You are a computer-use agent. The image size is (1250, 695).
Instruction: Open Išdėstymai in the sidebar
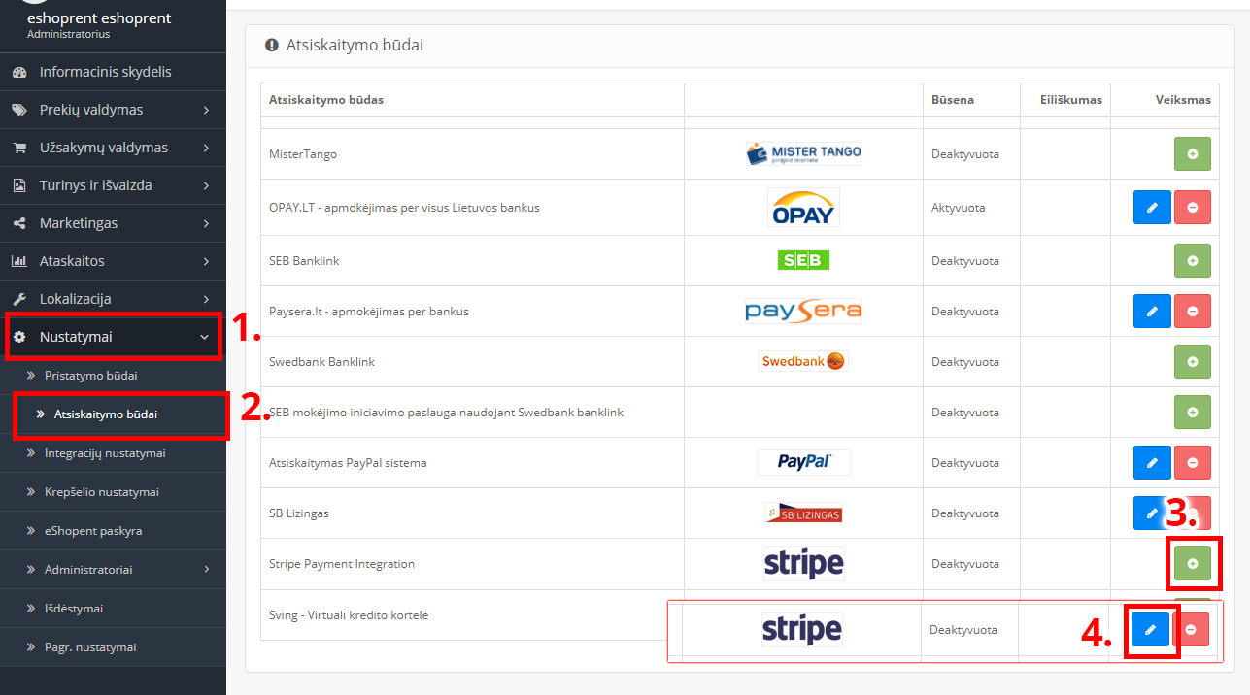coord(113,608)
